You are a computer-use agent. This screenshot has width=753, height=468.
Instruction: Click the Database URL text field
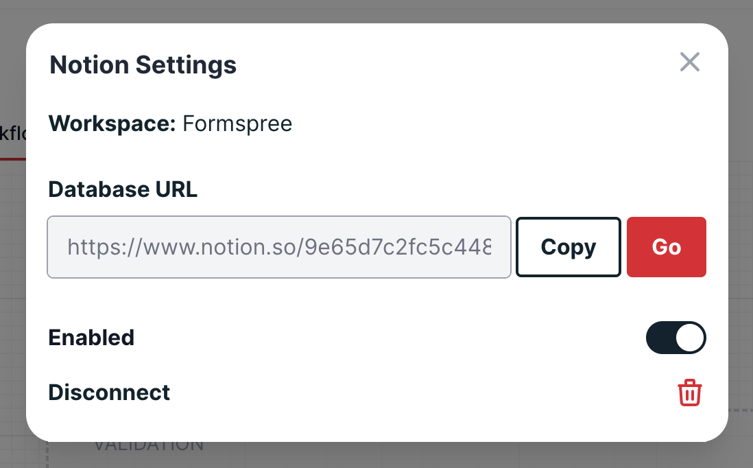(x=279, y=247)
